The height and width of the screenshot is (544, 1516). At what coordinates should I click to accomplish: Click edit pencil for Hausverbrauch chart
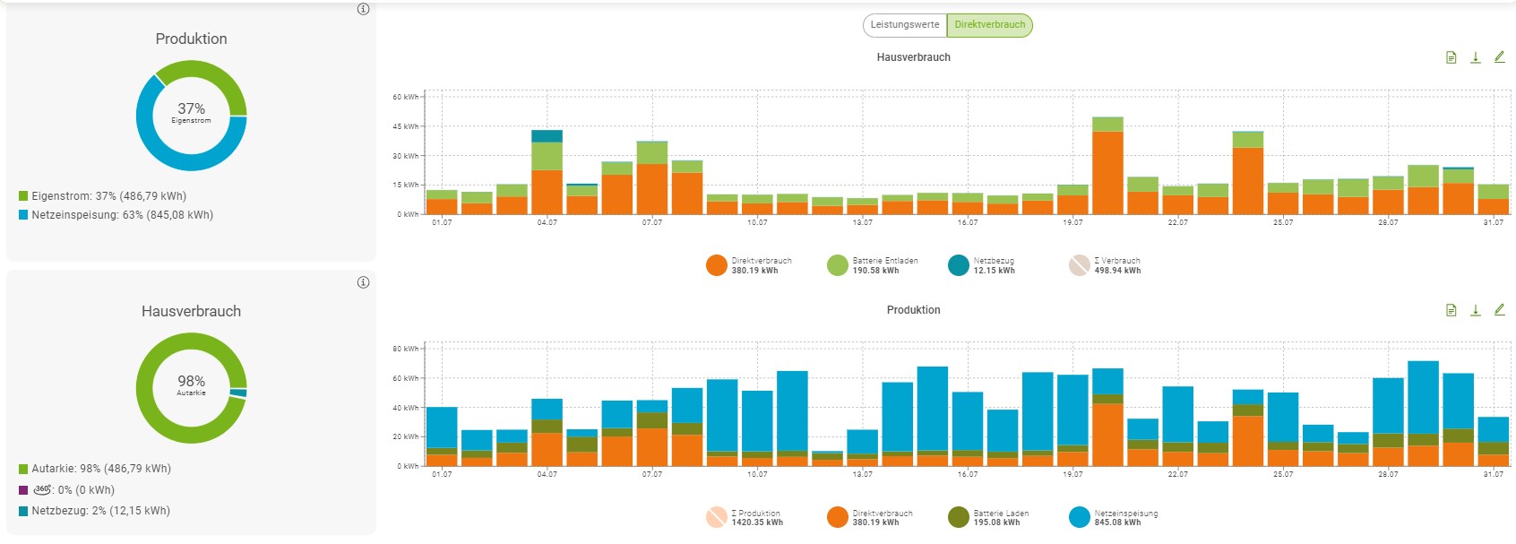tap(1499, 57)
